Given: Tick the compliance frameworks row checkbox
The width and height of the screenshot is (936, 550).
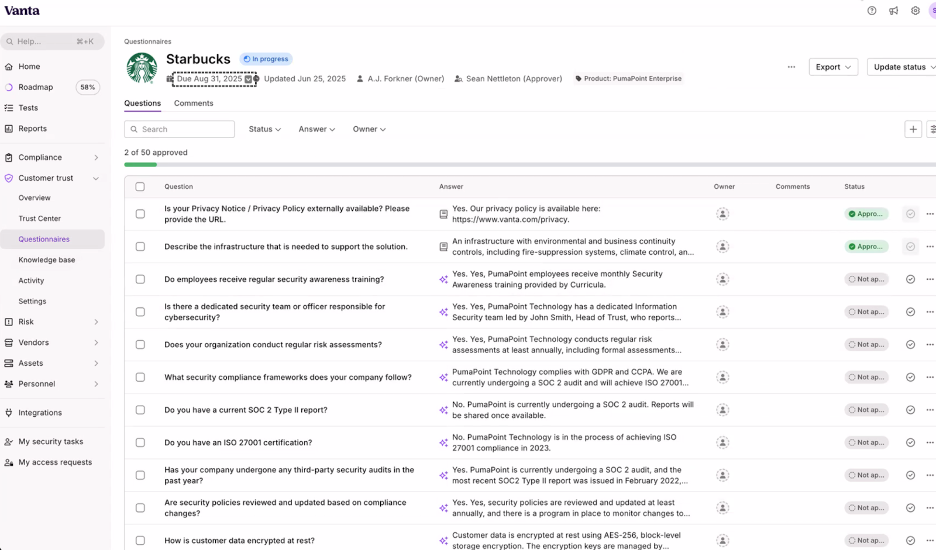Looking at the screenshot, I should [x=140, y=378].
